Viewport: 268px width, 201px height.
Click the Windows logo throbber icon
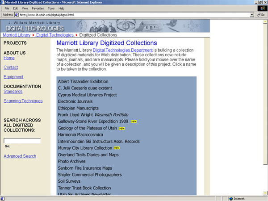click(x=263, y=8)
